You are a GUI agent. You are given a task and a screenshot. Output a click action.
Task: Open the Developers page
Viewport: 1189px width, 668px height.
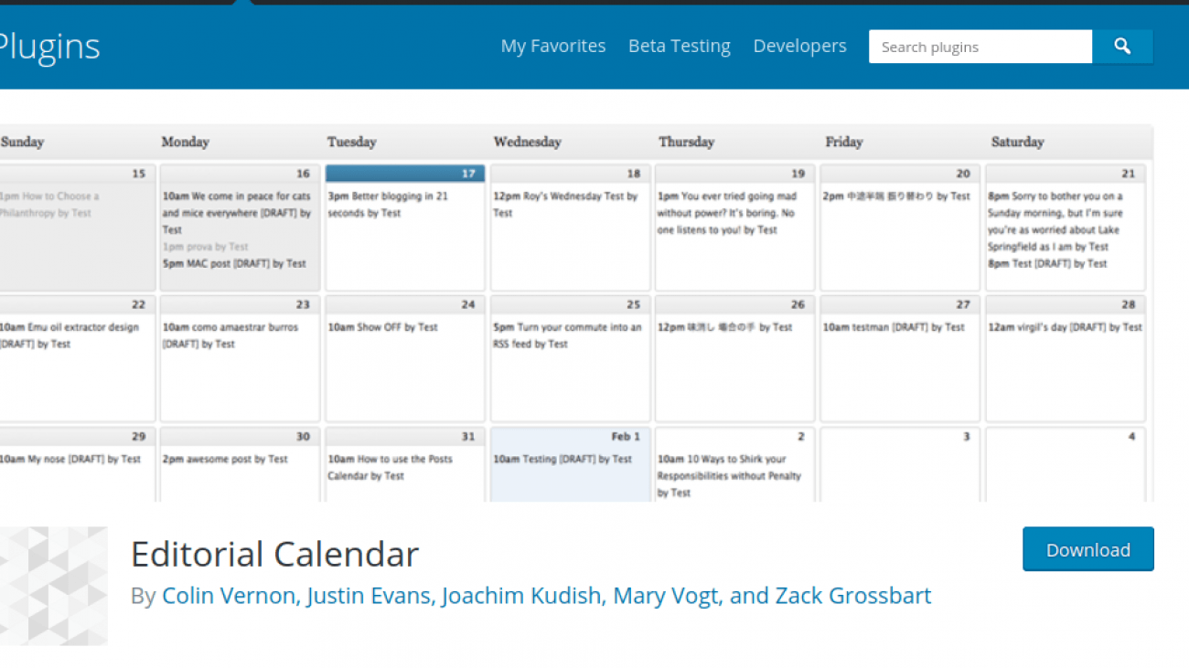pyautogui.click(x=799, y=46)
